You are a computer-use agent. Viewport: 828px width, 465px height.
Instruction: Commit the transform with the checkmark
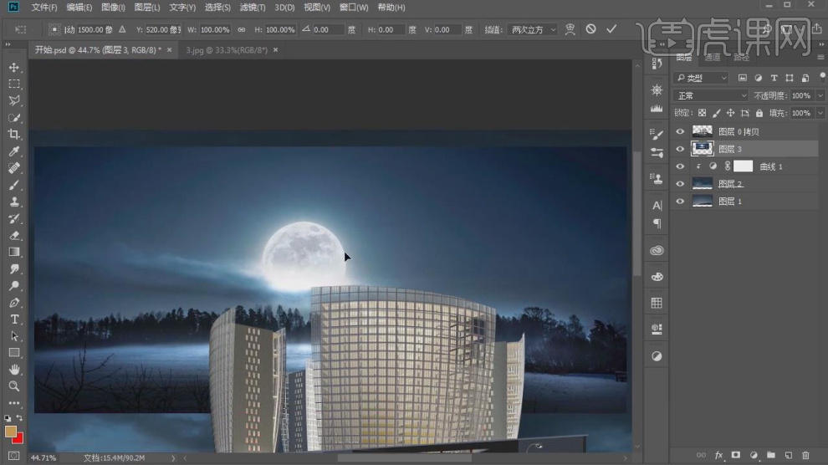tap(611, 29)
